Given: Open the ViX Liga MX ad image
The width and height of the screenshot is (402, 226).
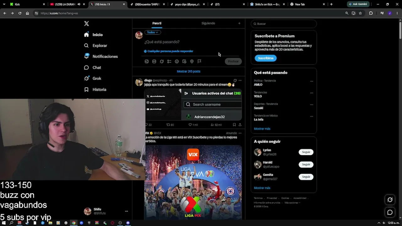Looking at the screenshot, I should (193, 182).
